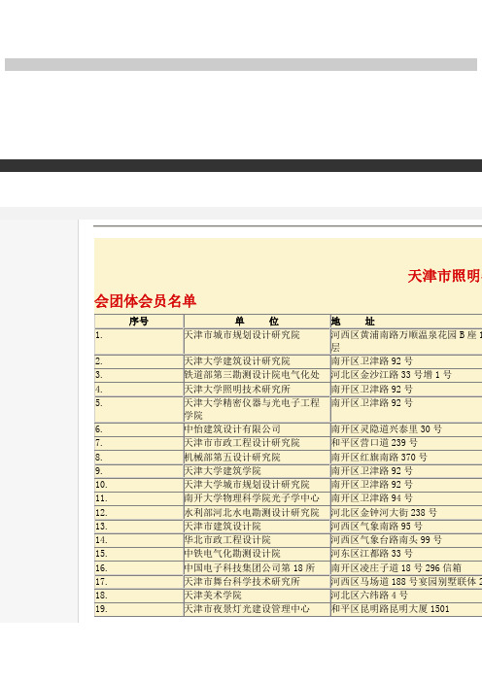Click address 河北区金钟河大街238号
This screenshot has width=482, height=682.
[x=384, y=512]
